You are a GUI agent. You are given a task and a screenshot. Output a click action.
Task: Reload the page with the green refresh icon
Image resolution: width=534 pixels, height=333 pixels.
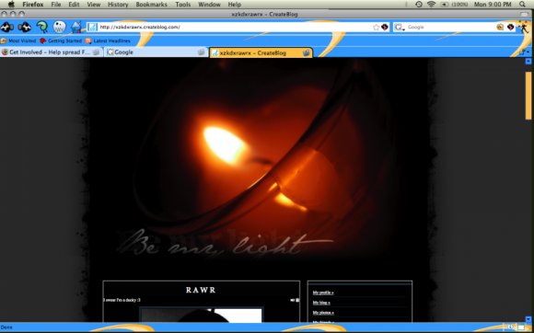click(42, 27)
